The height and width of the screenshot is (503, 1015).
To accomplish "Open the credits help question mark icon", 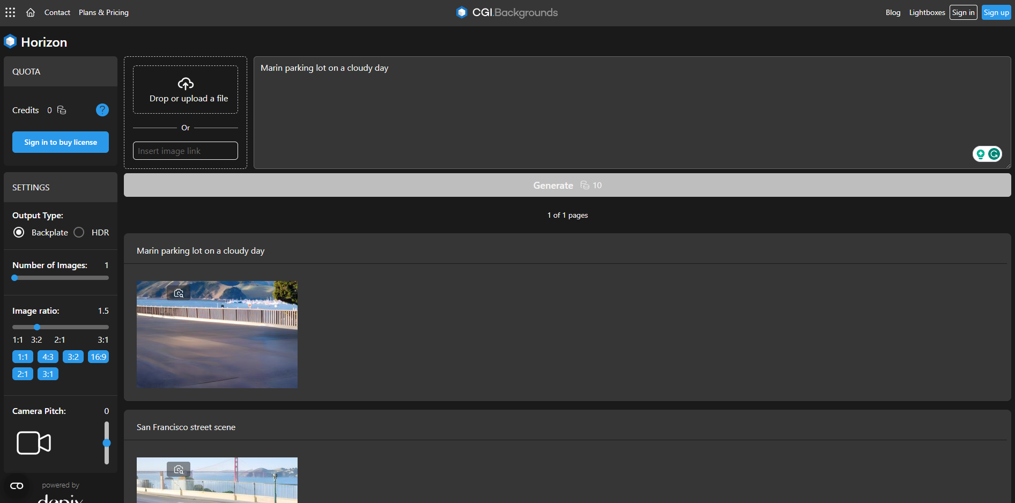I will 102,110.
